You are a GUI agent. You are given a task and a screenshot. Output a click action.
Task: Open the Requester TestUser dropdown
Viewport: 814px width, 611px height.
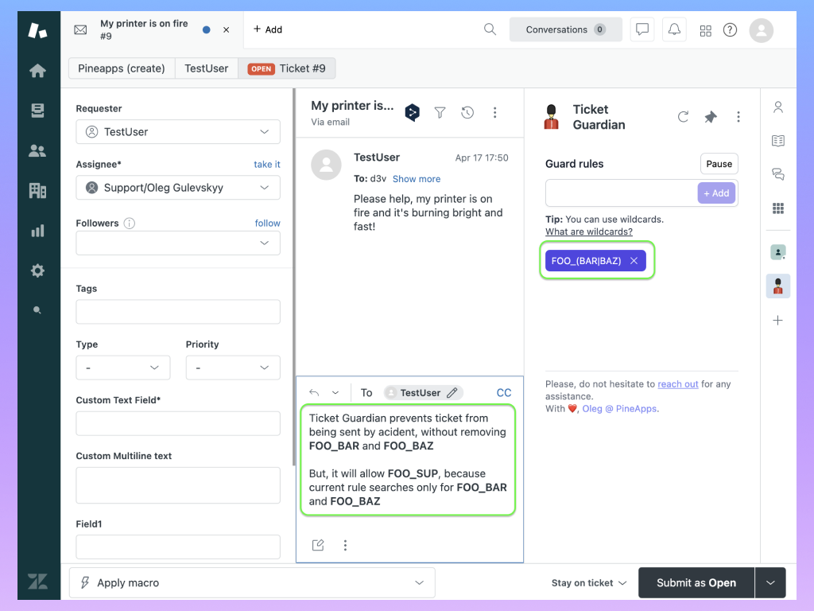(178, 132)
